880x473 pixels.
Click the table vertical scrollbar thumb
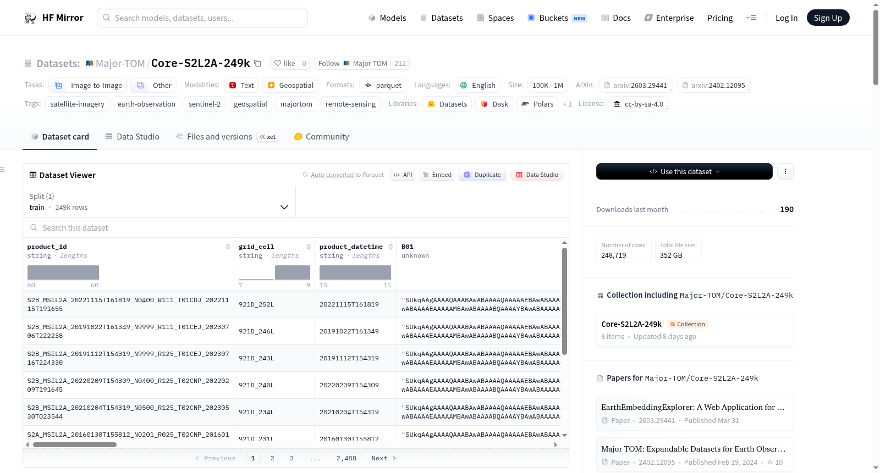[x=564, y=301]
